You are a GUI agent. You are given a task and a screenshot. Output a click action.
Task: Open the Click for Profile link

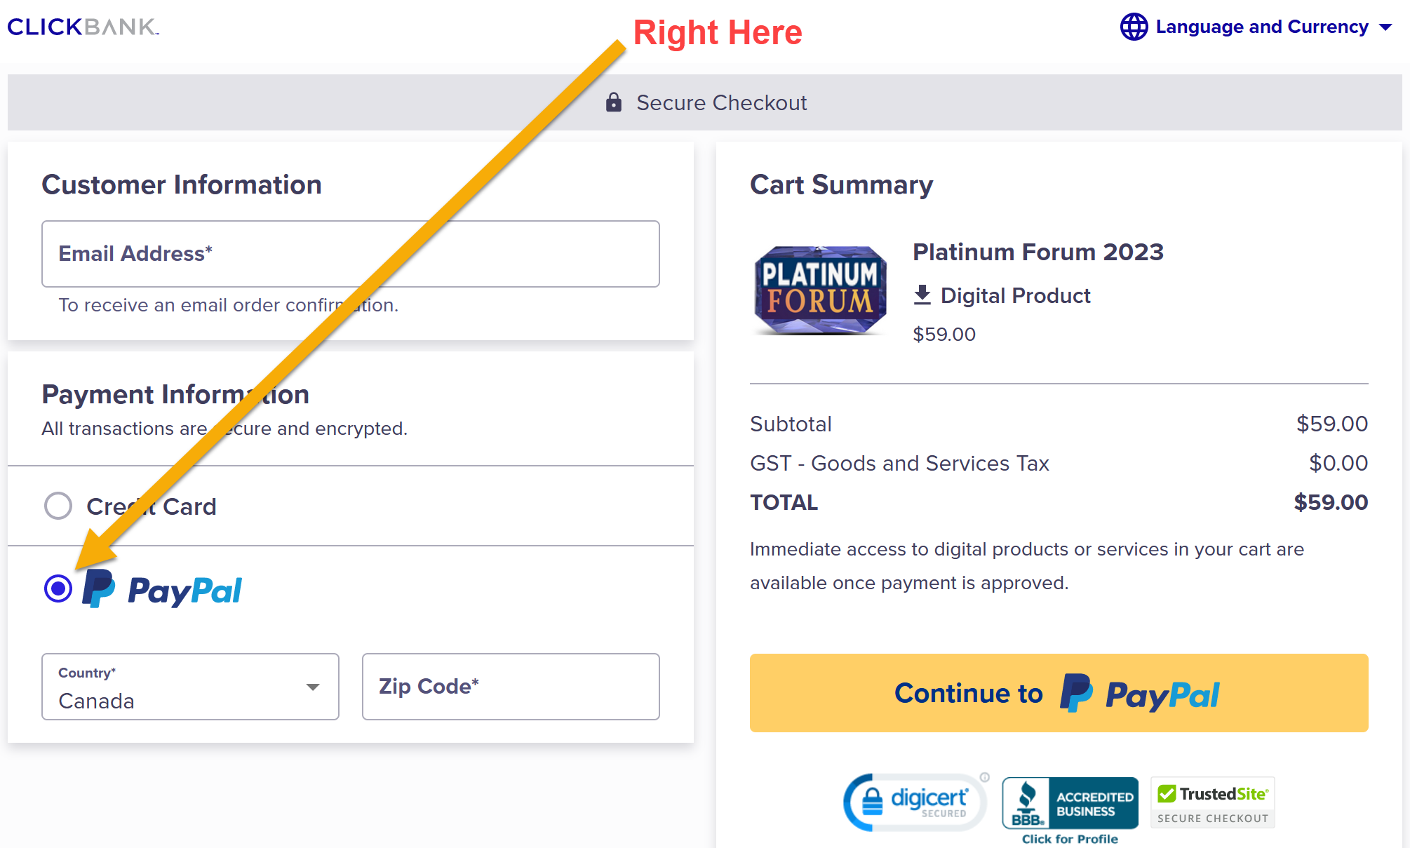[x=1070, y=839]
